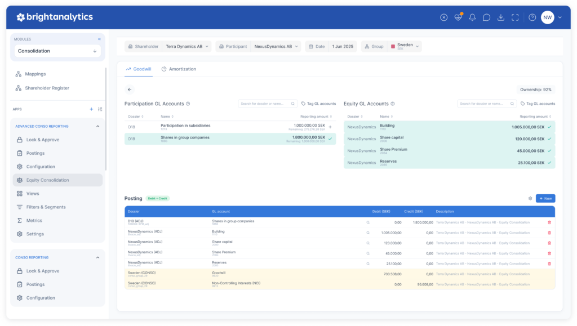
Task: Open the Consolidation module dropdown
Action: [x=57, y=51]
